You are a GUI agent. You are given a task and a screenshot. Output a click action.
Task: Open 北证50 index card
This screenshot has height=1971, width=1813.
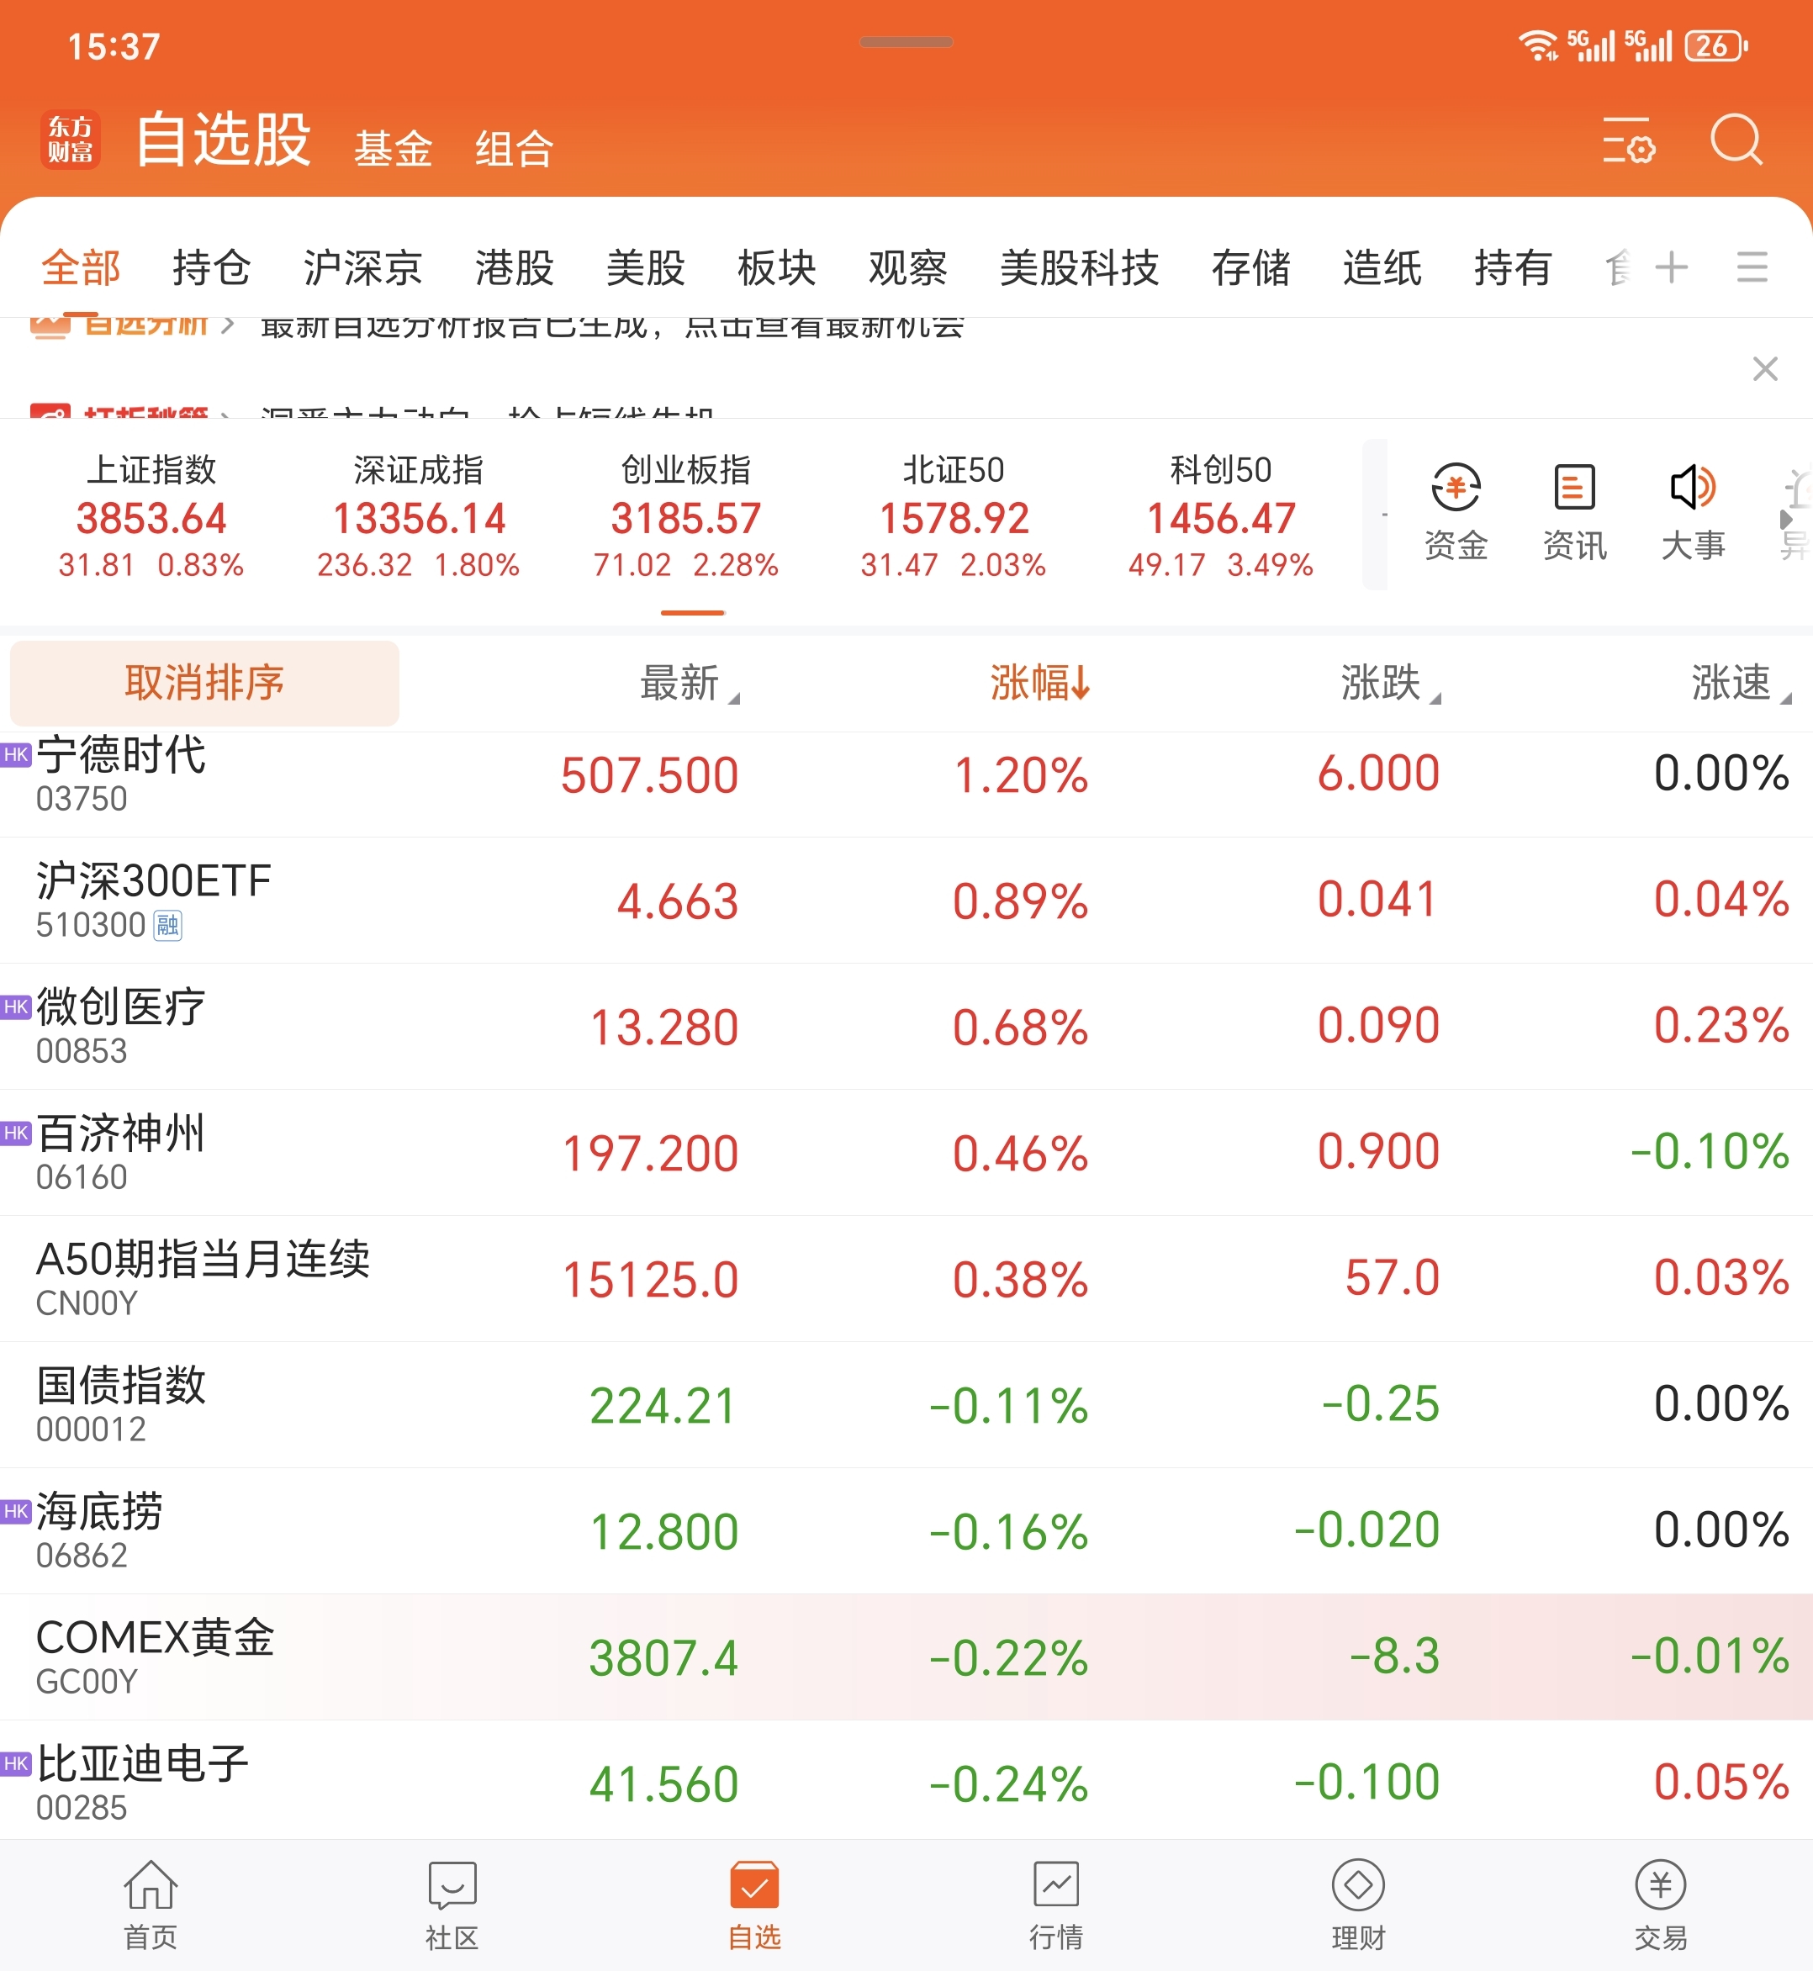pyautogui.click(x=954, y=516)
